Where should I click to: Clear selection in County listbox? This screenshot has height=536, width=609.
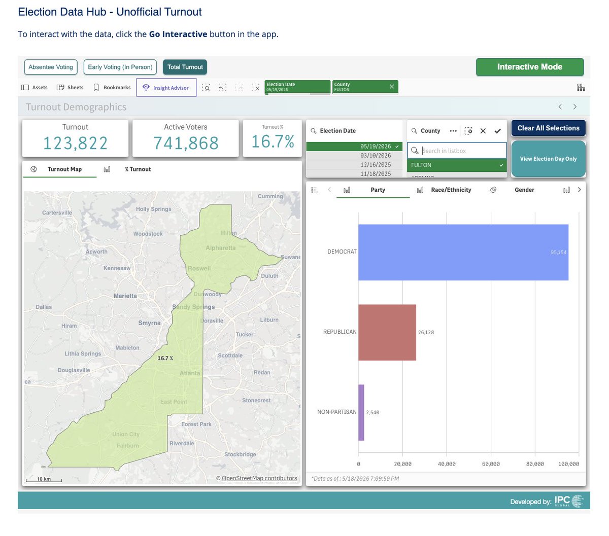click(468, 131)
